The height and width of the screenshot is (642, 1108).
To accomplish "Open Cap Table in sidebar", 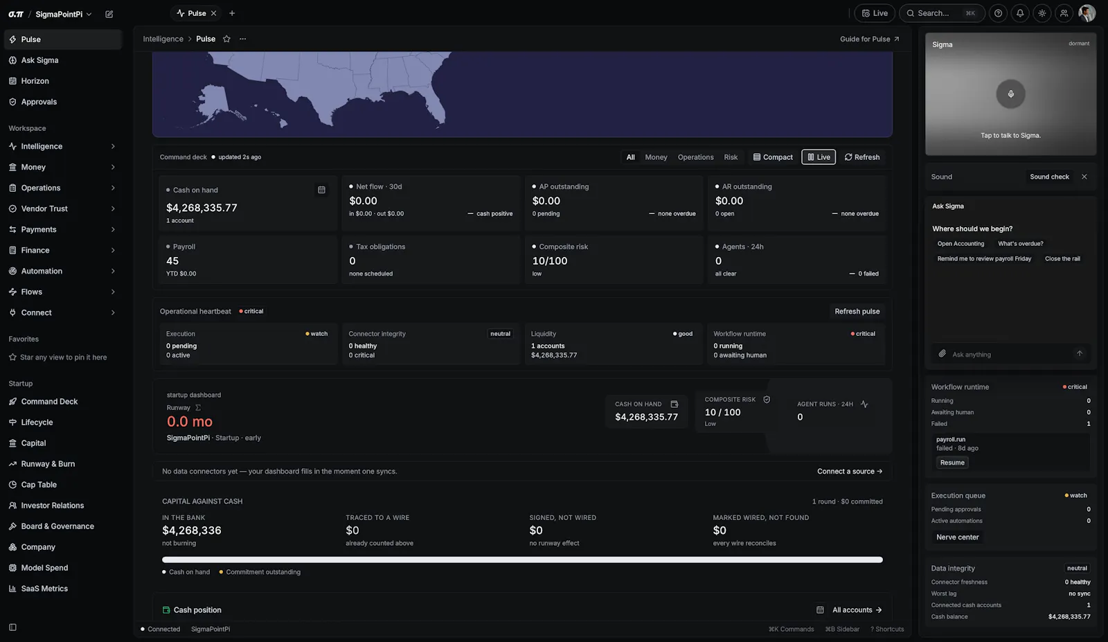I will 62,485.
